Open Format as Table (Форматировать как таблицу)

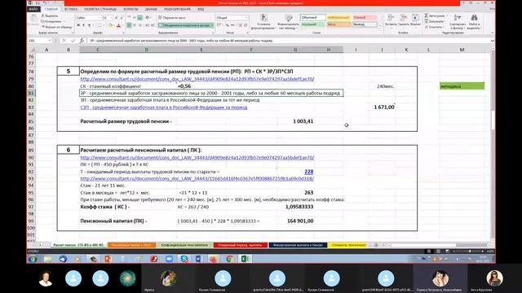click(288, 22)
